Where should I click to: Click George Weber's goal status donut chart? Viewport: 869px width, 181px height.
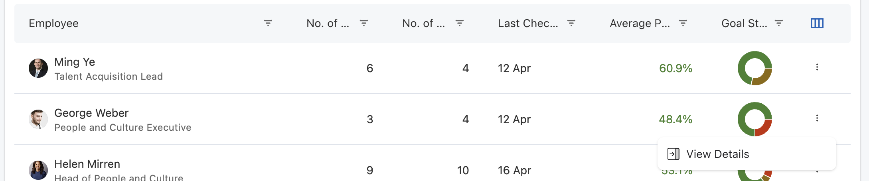(x=754, y=119)
